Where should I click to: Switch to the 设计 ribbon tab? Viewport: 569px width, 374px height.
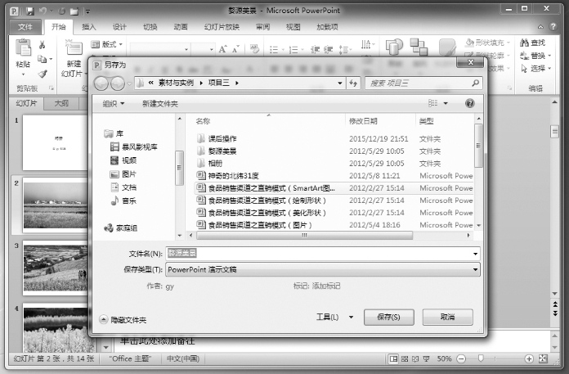[x=119, y=27]
